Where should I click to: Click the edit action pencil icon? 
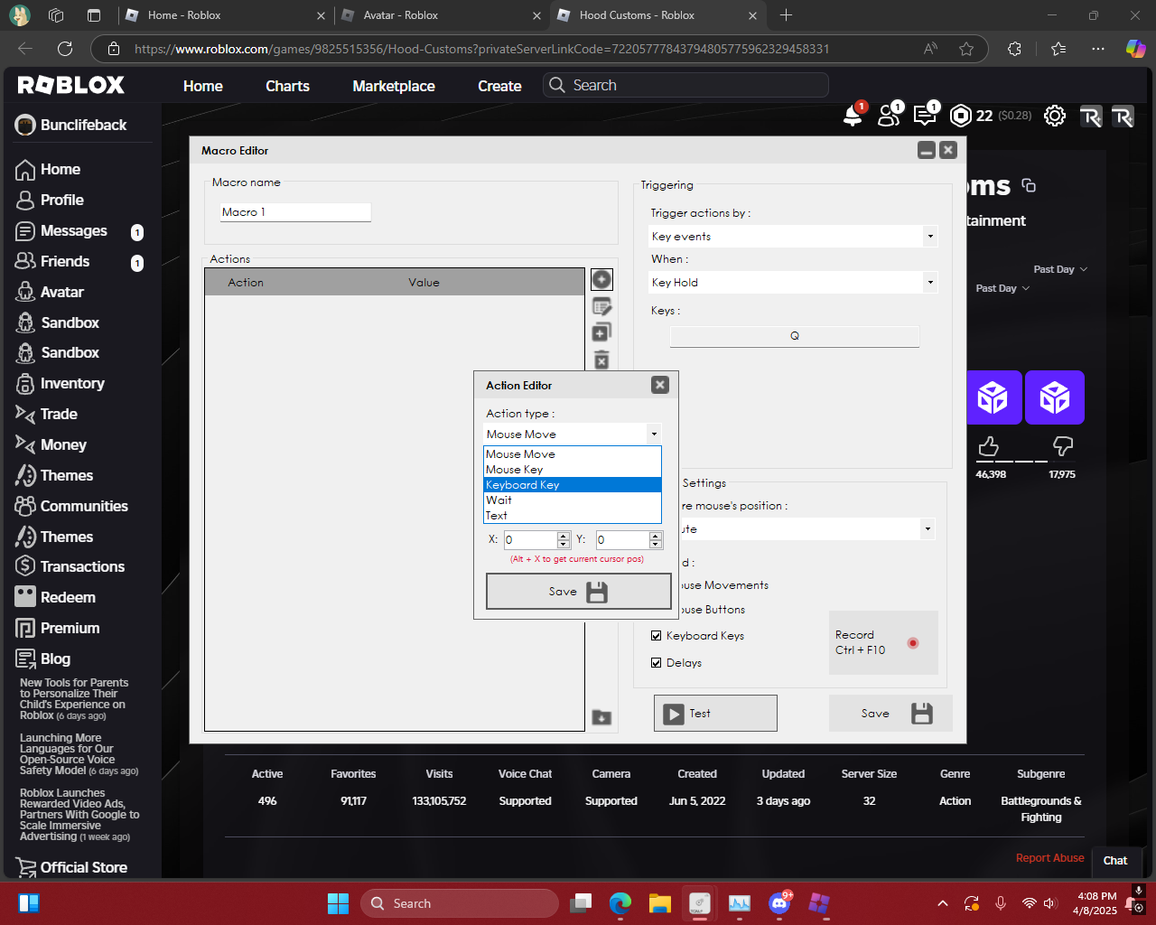(601, 307)
